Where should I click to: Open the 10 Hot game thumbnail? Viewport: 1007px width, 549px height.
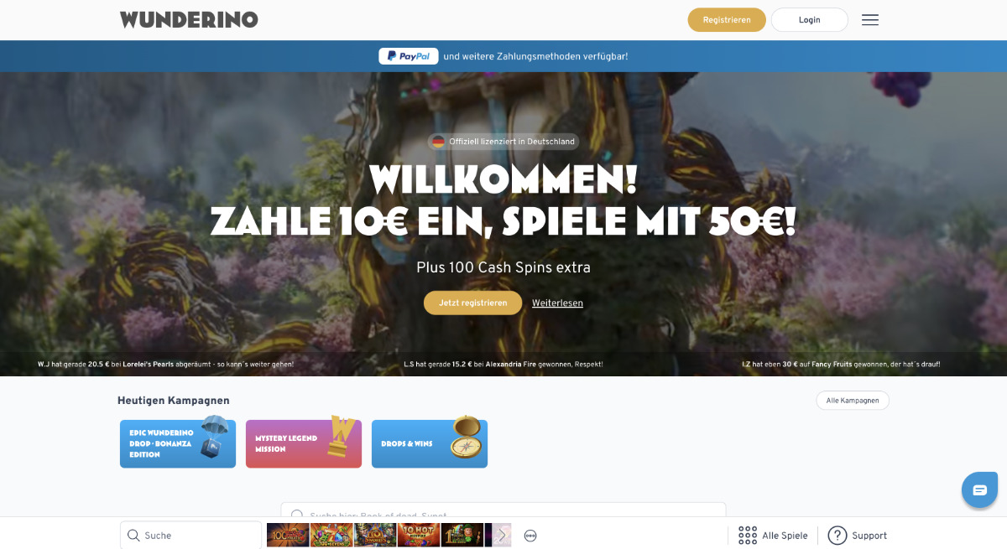click(x=418, y=535)
